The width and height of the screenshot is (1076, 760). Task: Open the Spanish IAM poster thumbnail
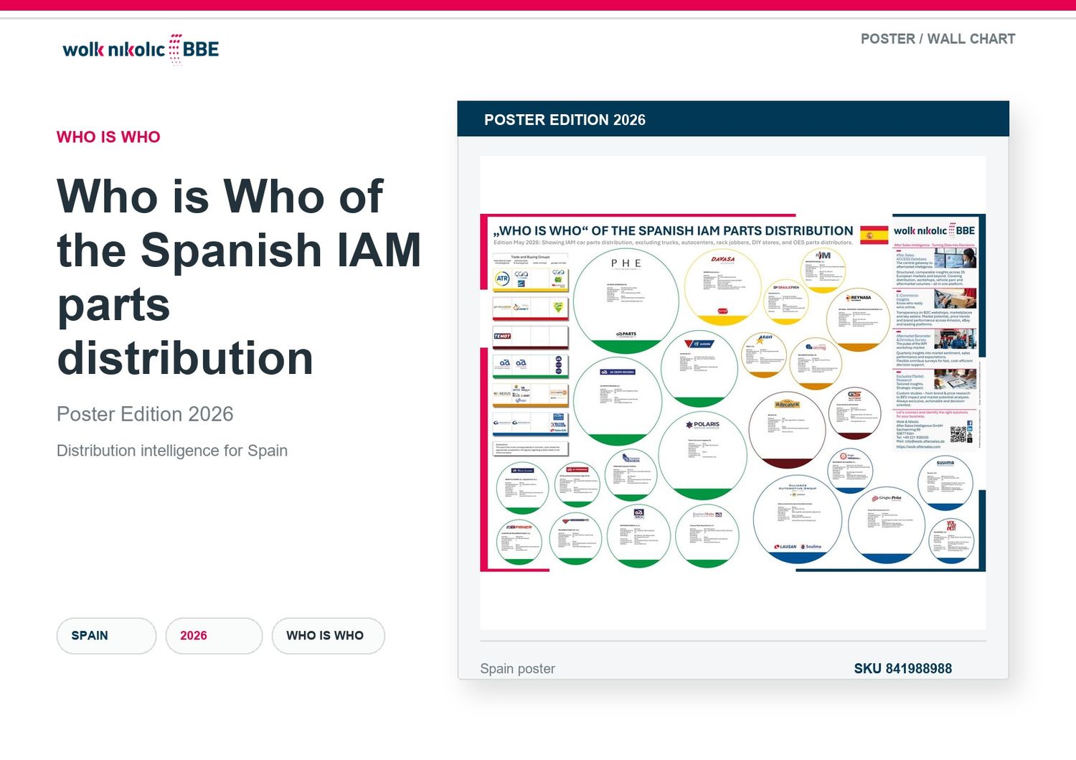tap(732, 393)
